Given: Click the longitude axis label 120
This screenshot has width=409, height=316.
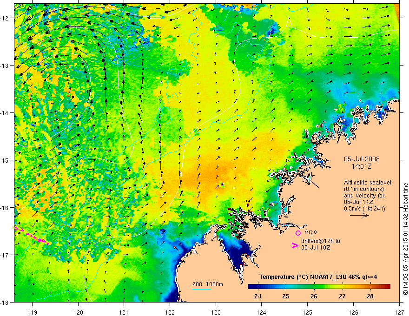Looking at the screenshot, I should [x=78, y=312].
